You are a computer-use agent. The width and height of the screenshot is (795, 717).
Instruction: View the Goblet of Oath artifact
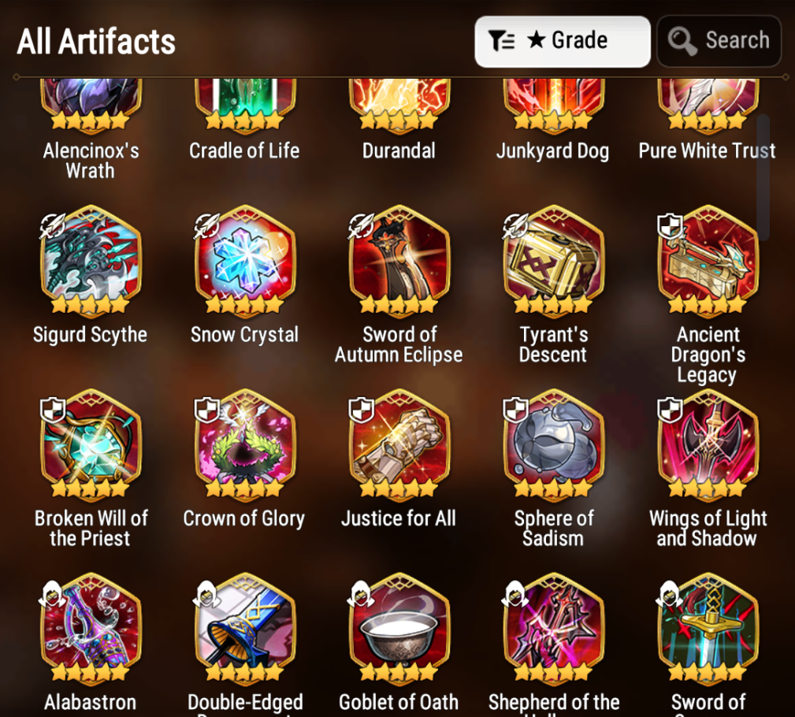[x=399, y=628]
